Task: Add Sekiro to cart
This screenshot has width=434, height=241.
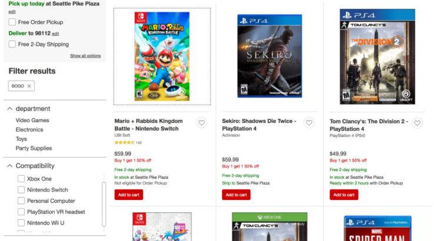Action: coord(236,195)
